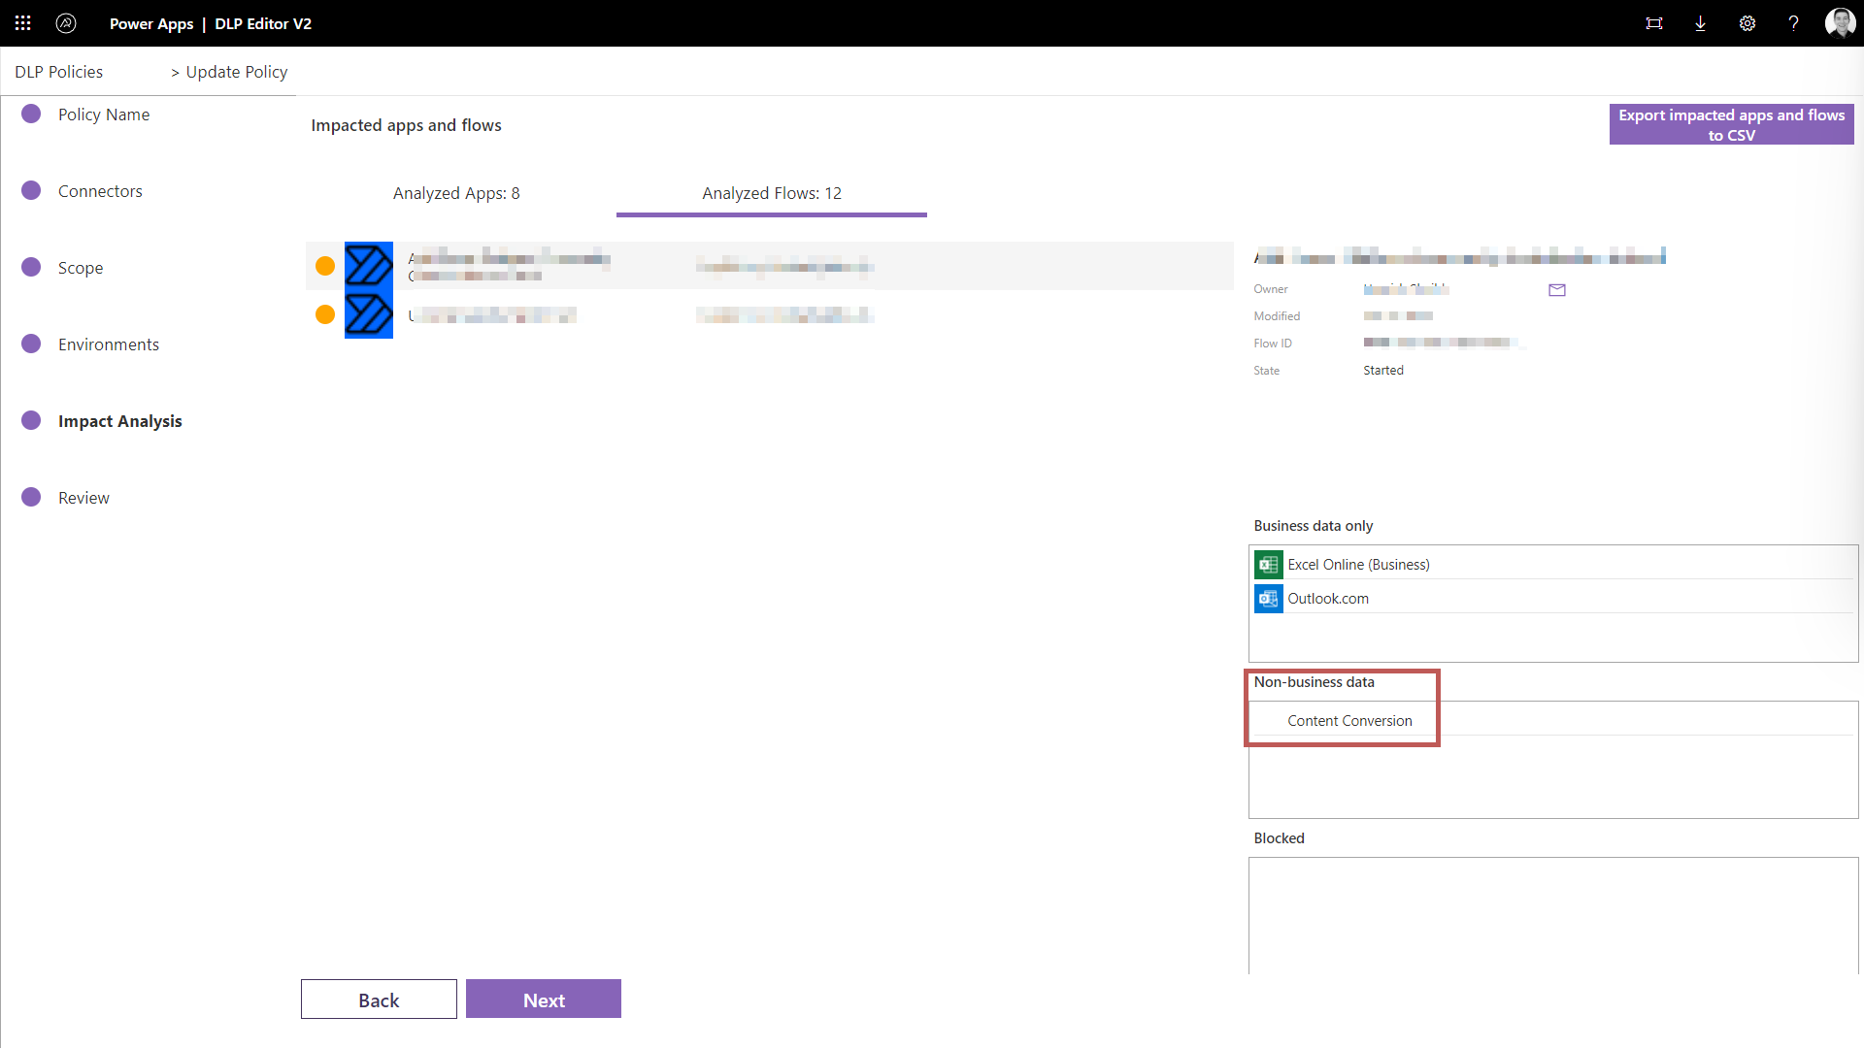The width and height of the screenshot is (1864, 1049).
Task: Click the fit-to-screen icon near the top right
Action: click(1654, 22)
